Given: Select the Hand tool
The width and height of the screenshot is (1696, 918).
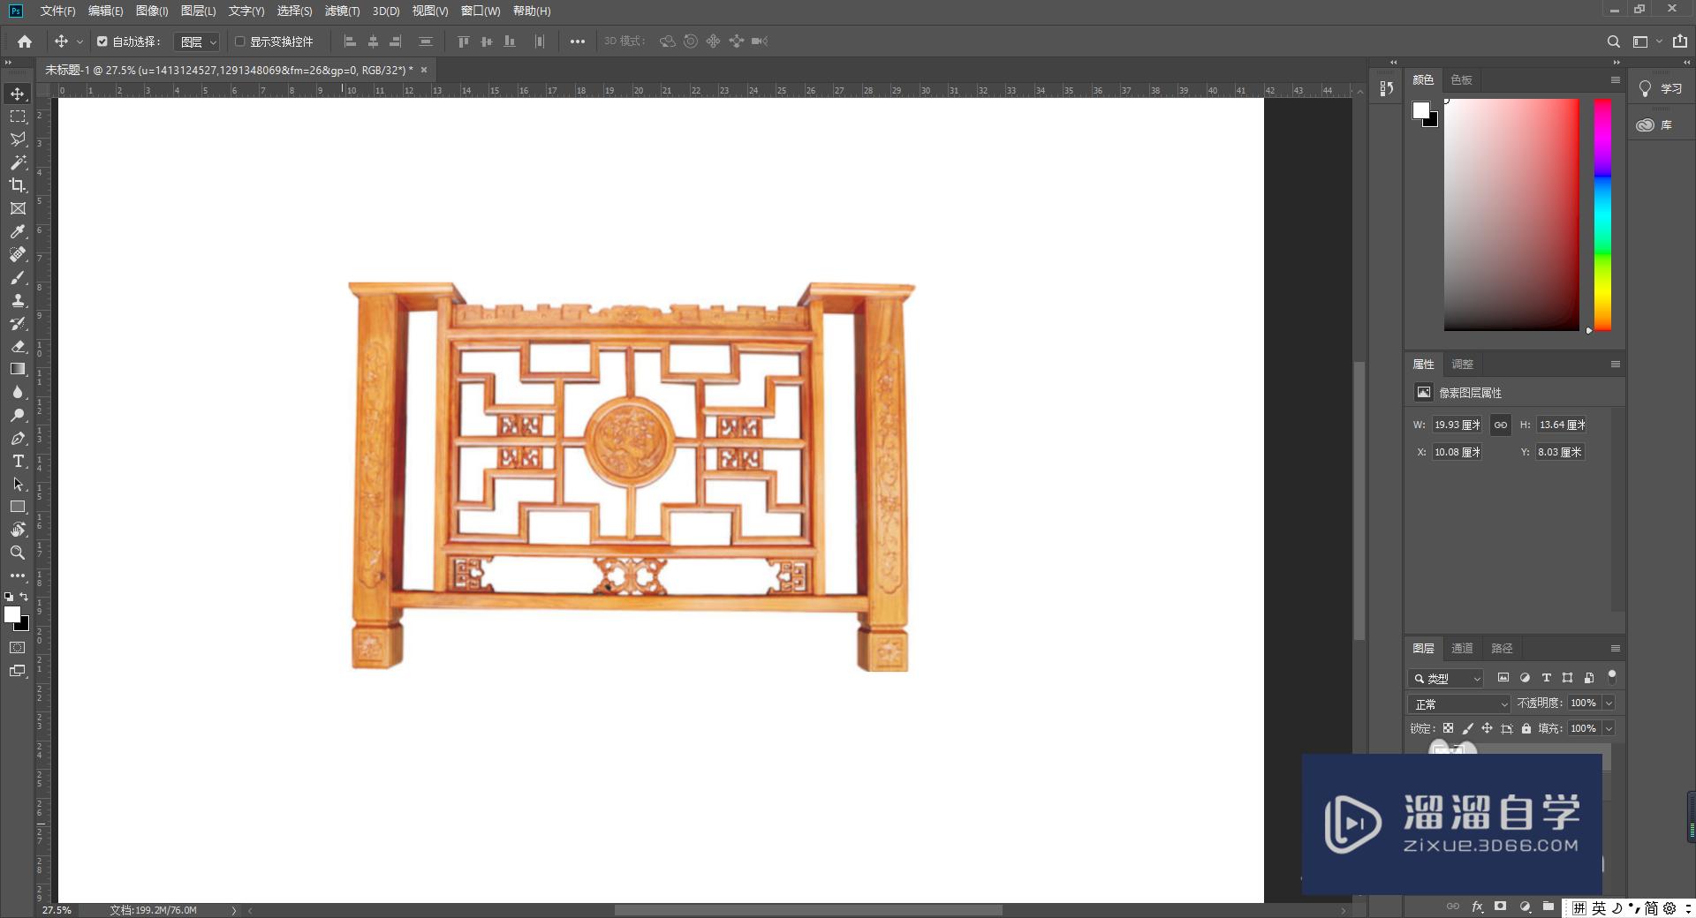Looking at the screenshot, I should pyautogui.click(x=18, y=530).
